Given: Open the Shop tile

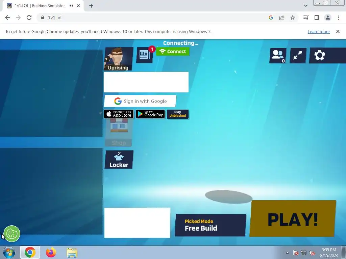Looking at the screenshot, I should click(119, 133).
